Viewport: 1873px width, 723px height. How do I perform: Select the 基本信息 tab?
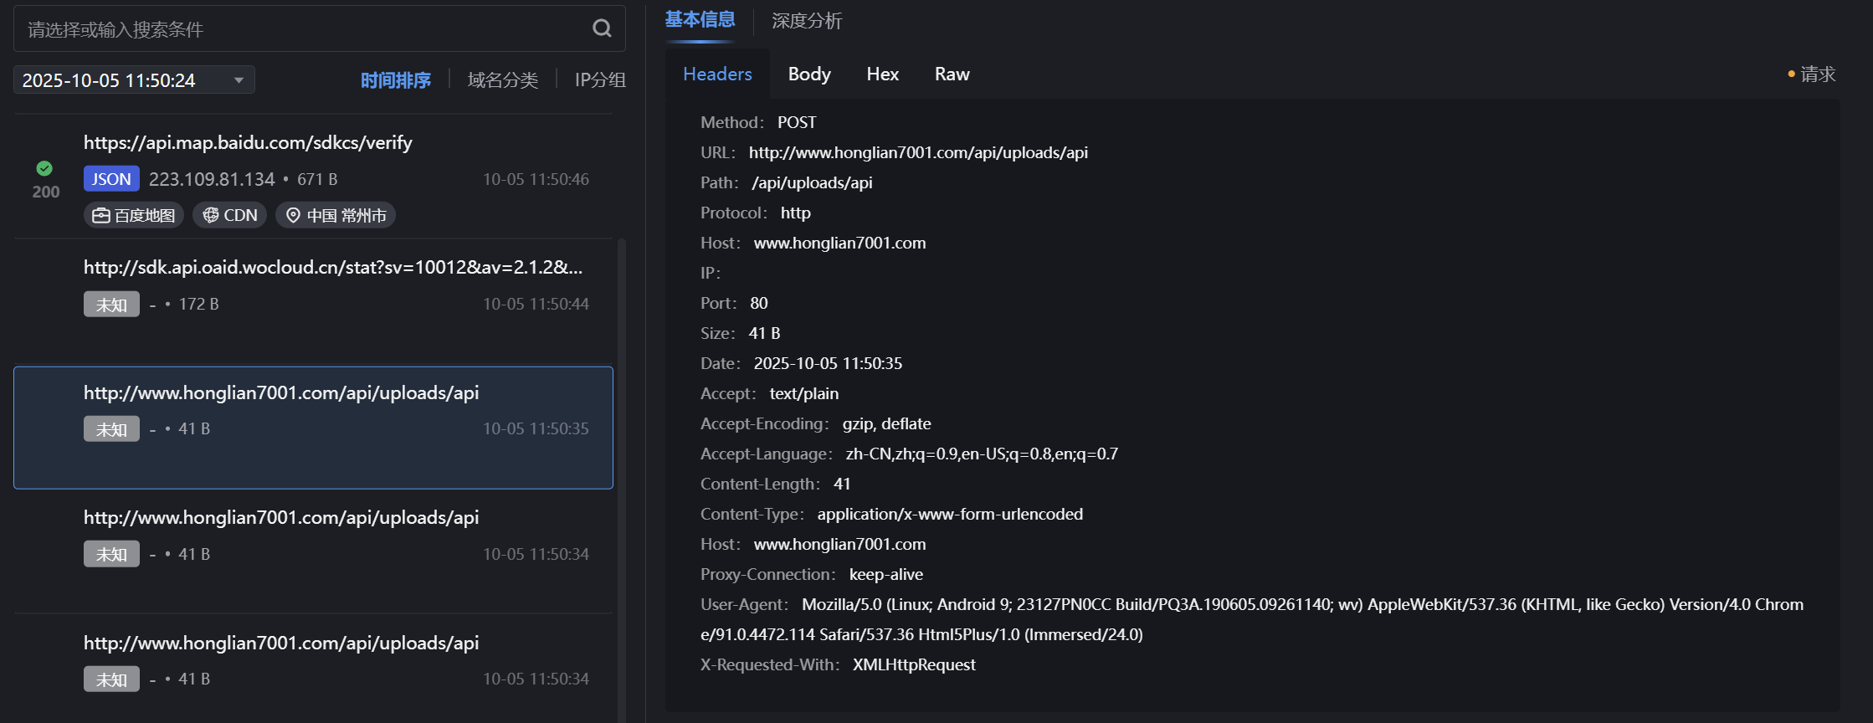[x=700, y=20]
